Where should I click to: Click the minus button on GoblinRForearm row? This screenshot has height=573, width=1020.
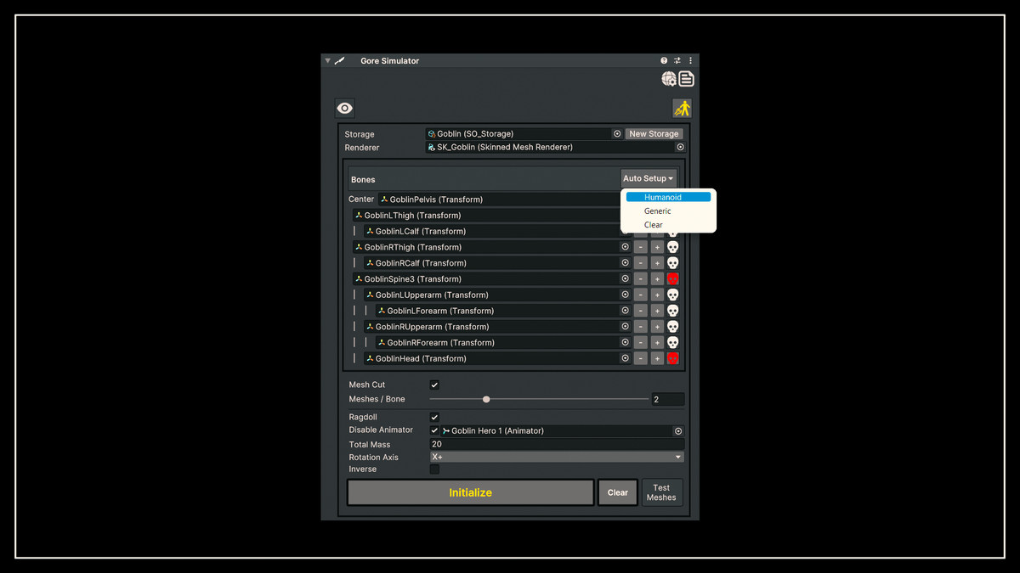(641, 343)
